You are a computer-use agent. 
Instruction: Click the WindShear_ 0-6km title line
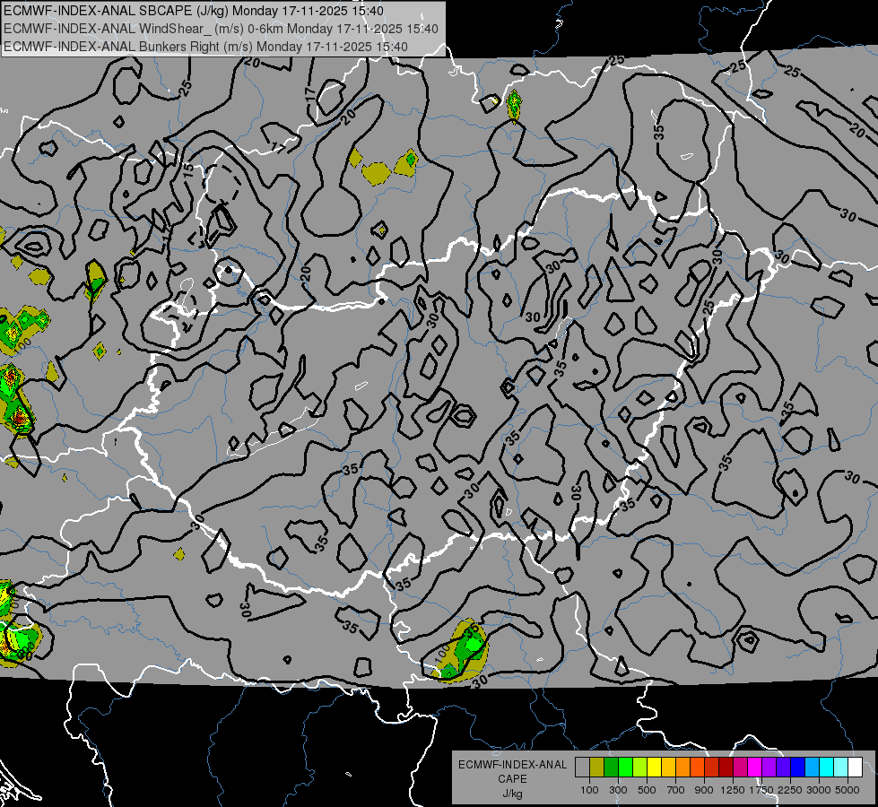tap(222, 29)
